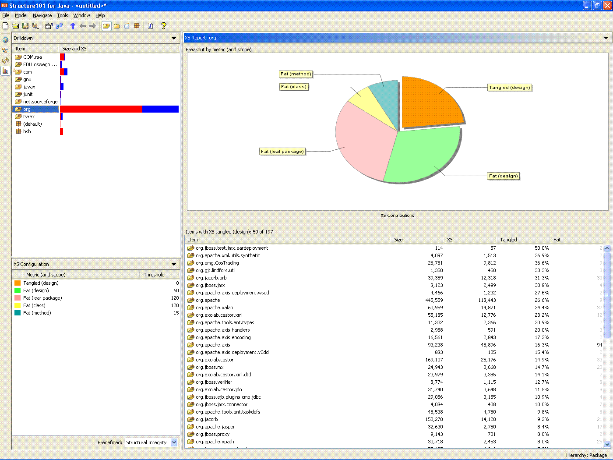Select the Fat (leaf package) metric row
The image size is (613, 460).
pyautogui.click(x=96, y=298)
